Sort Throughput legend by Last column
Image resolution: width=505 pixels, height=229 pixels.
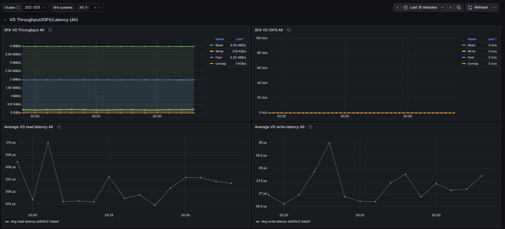click(x=240, y=39)
